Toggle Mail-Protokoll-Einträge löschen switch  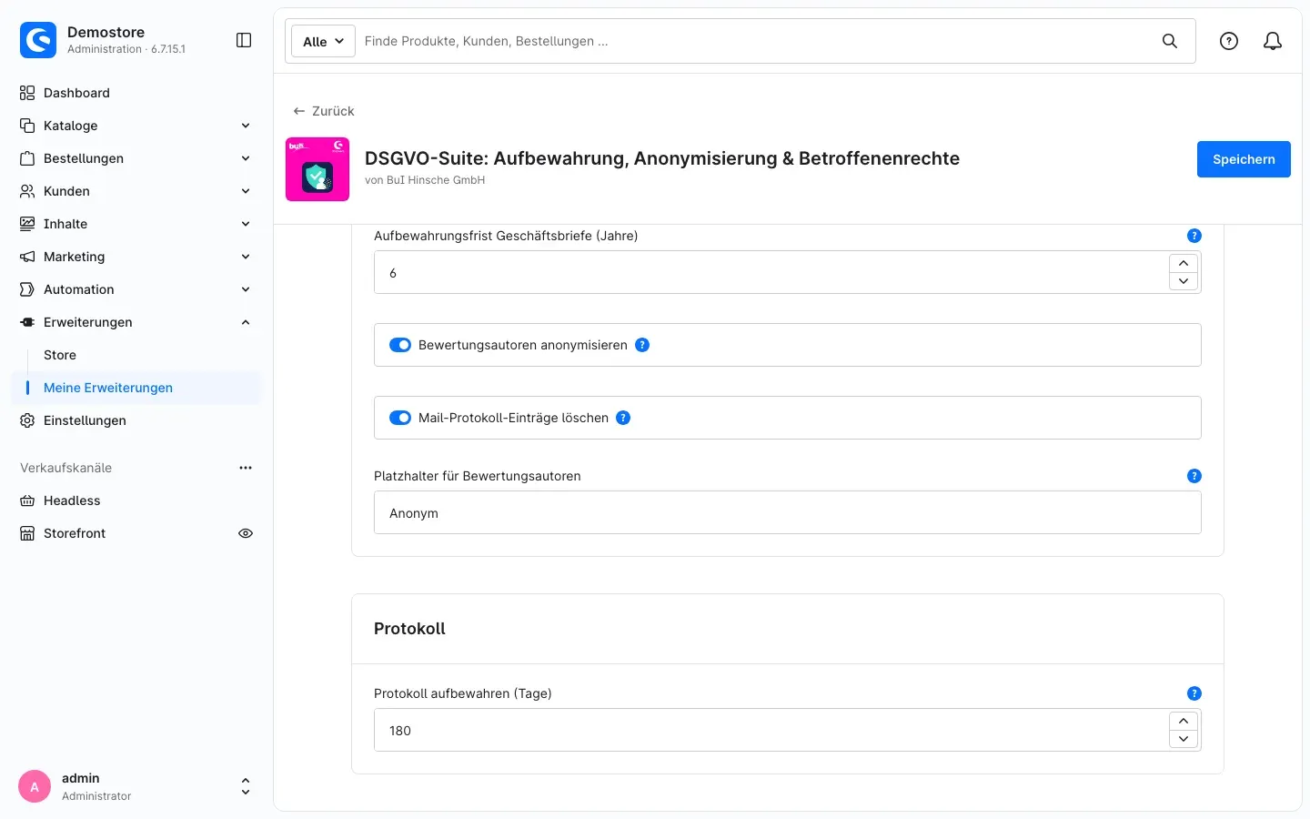(x=400, y=418)
